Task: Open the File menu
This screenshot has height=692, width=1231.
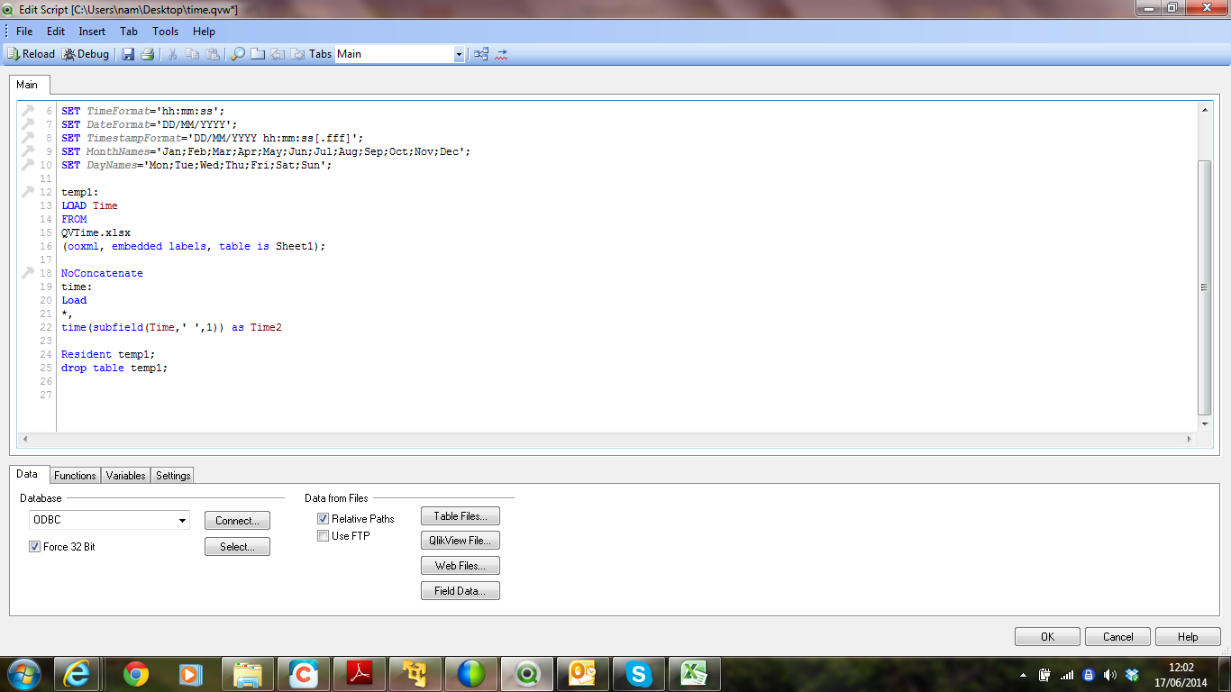Action: coord(24,32)
